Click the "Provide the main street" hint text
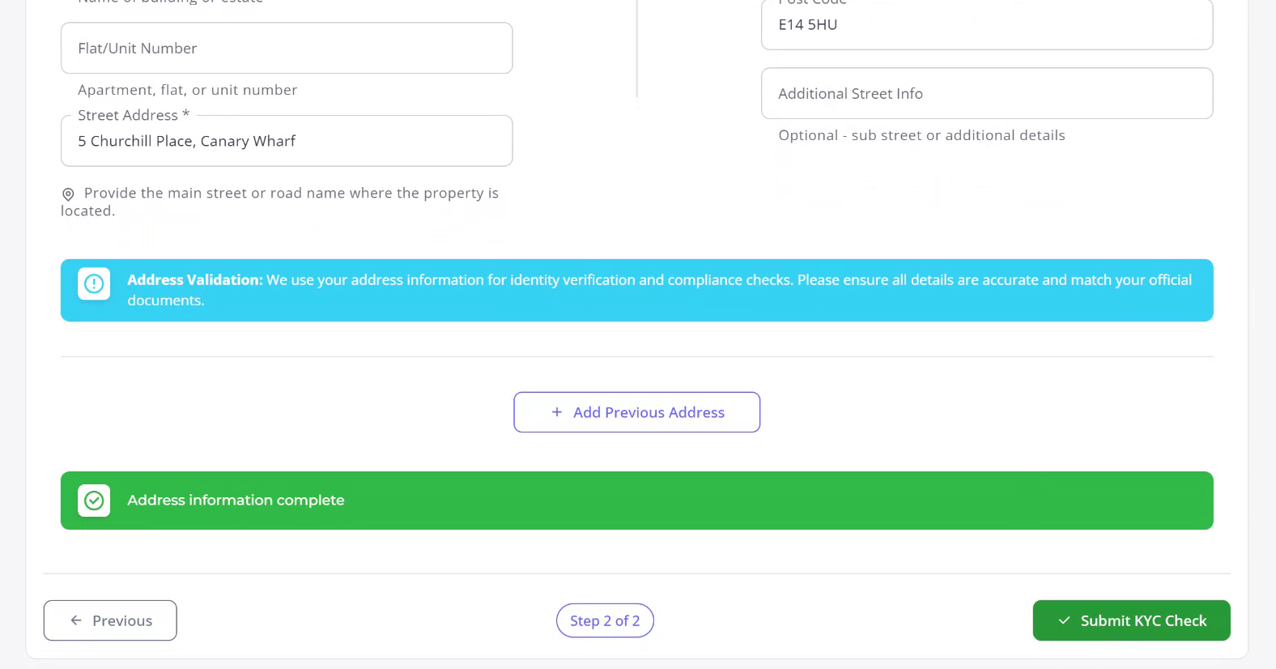1276x669 pixels. click(x=291, y=194)
